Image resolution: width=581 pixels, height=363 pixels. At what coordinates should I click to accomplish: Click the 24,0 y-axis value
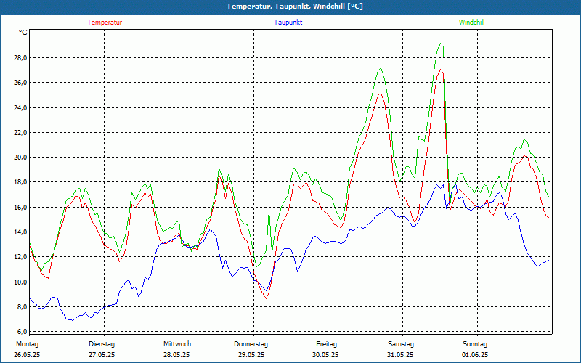click(21, 107)
